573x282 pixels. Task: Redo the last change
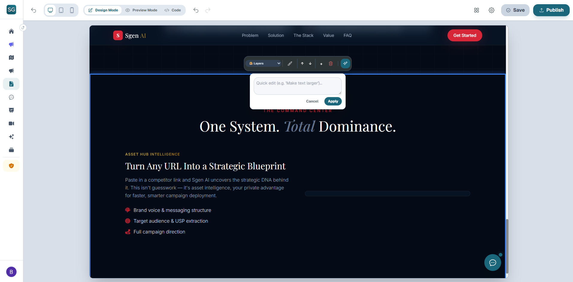pos(208,10)
